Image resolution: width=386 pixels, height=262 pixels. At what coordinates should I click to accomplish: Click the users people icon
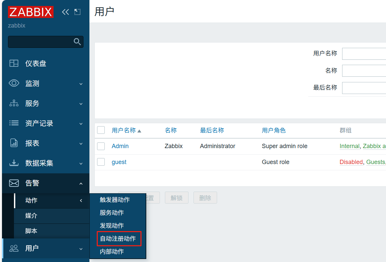point(14,248)
